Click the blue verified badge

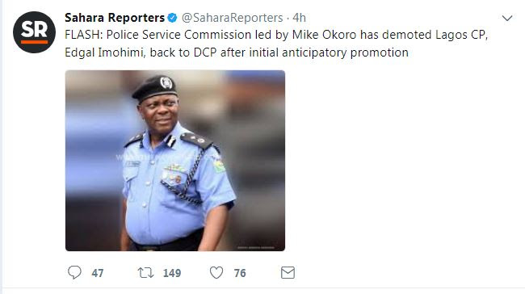click(172, 18)
